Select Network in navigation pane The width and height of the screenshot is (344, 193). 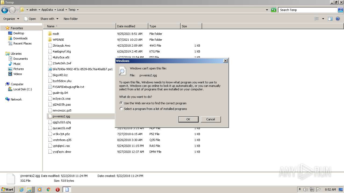click(16, 99)
